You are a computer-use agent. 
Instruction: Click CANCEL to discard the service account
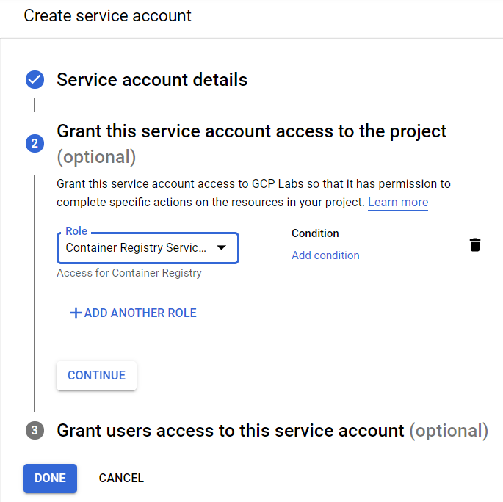[121, 478]
